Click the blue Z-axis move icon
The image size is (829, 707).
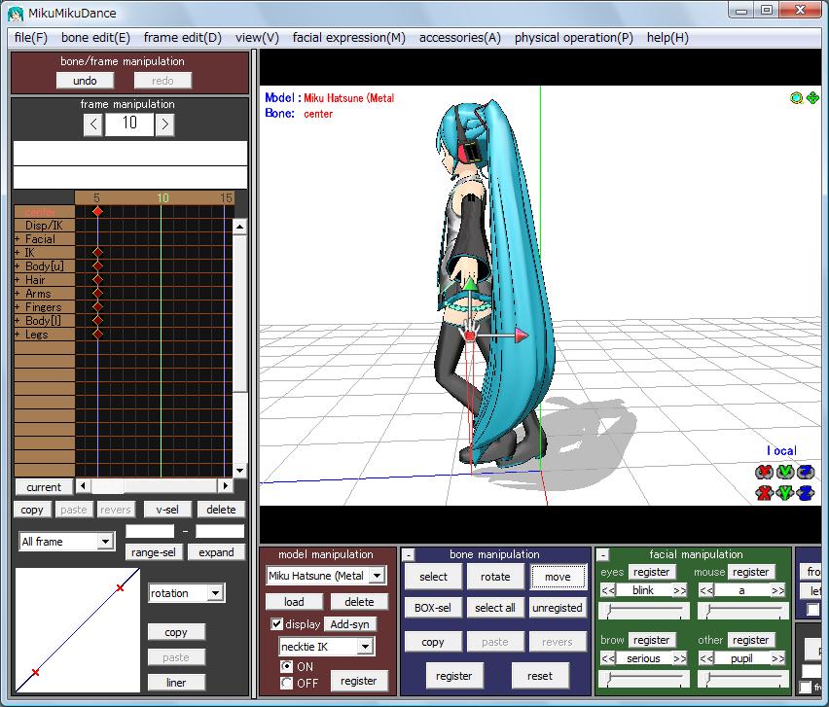(x=806, y=493)
